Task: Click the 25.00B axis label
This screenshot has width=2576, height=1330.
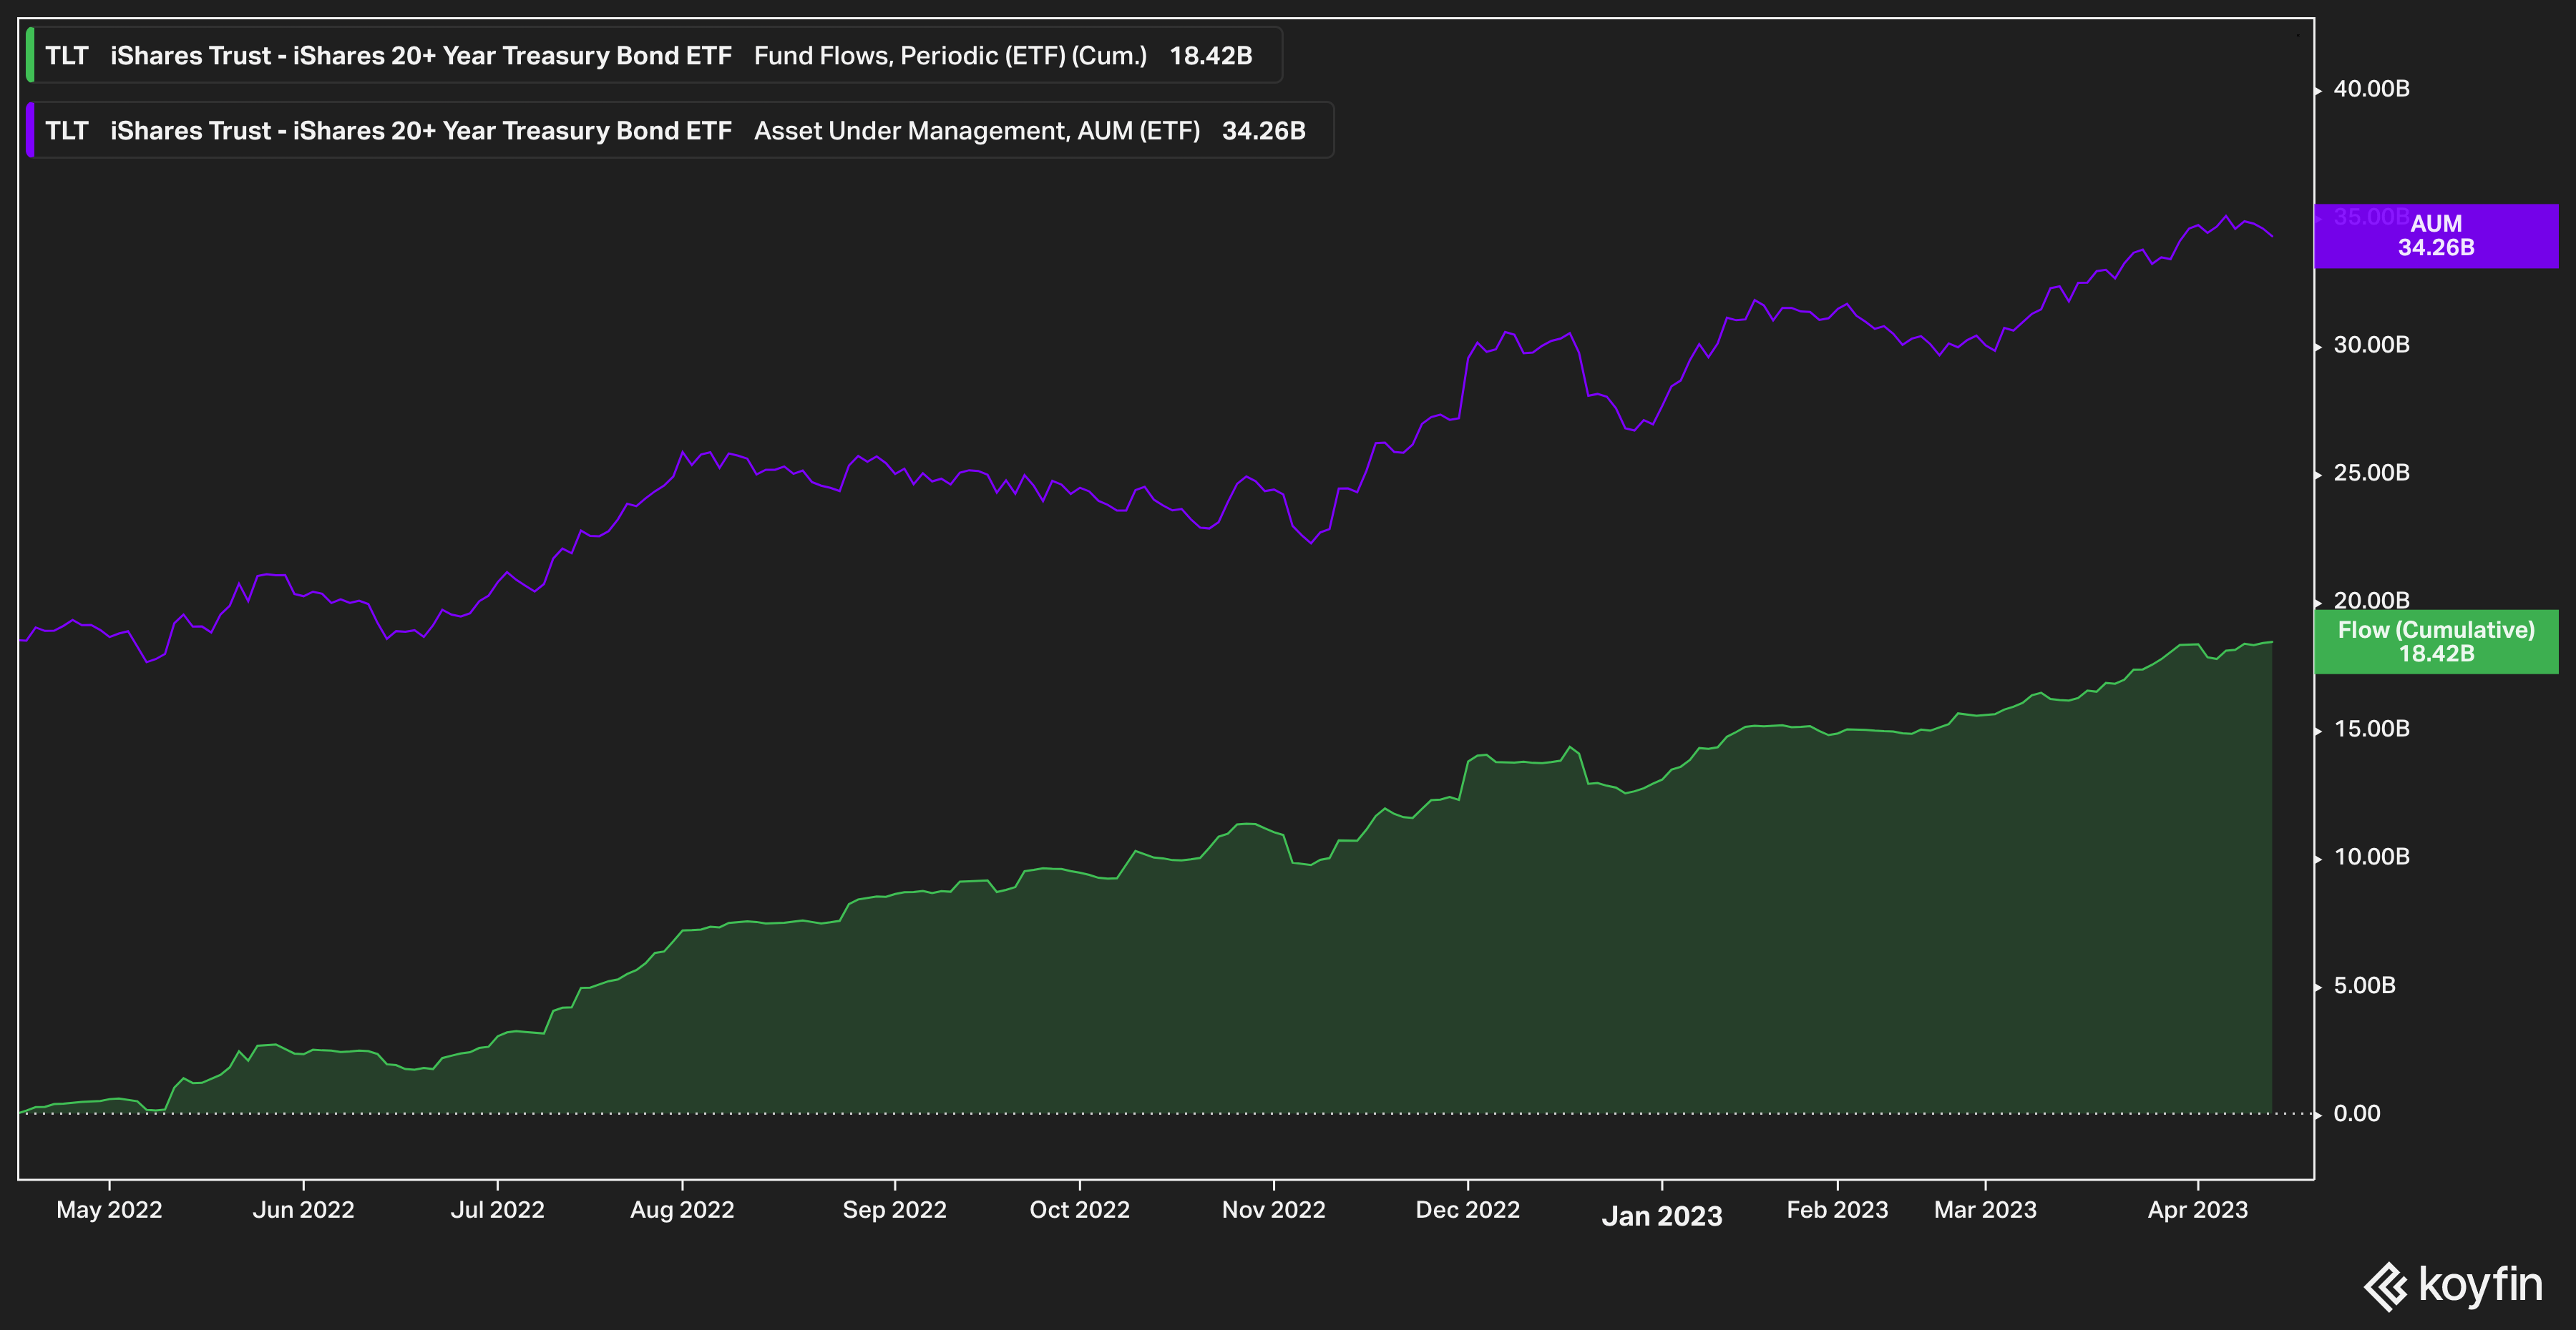Action: 2371,473
